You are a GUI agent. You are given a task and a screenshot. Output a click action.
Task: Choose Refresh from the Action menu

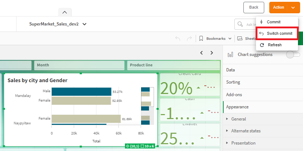coord(277,45)
